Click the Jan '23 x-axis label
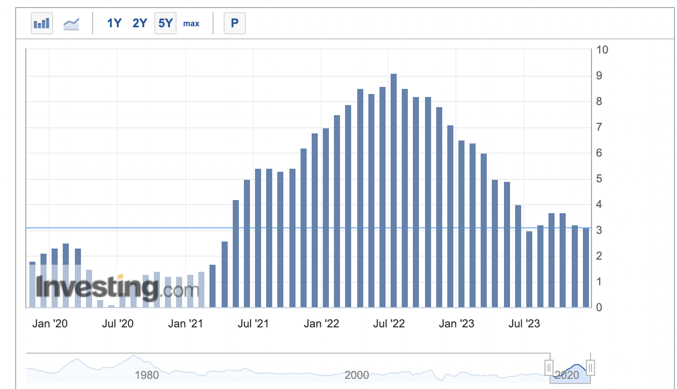The width and height of the screenshot is (677, 389). (x=456, y=323)
